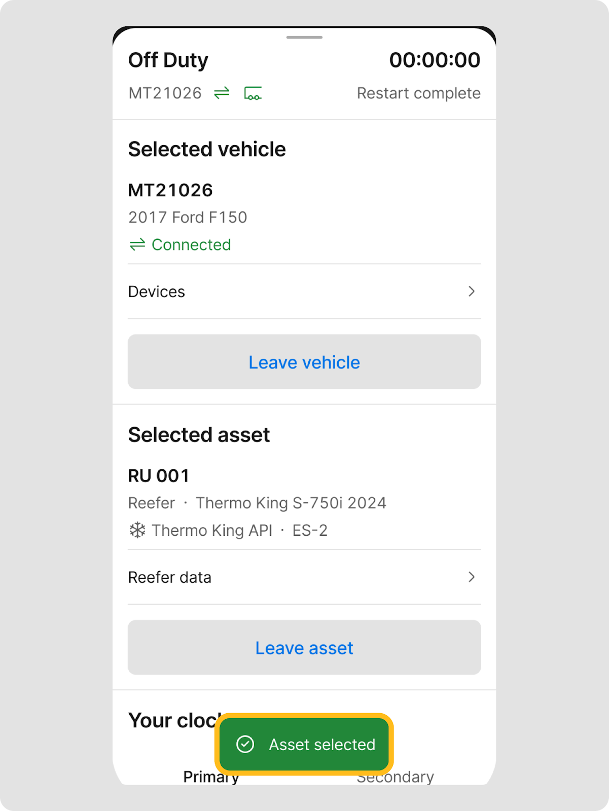609x811 pixels.
Task: Tap the green connection arrows icon in header
Action: click(222, 93)
